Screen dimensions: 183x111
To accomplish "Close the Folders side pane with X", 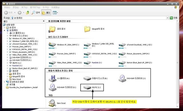I will 44,21.
